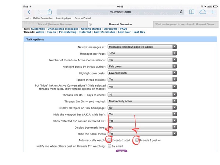The image size is (220, 165).
Task: Tap the Safari forward arrow
Action: (x=40, y=12)
